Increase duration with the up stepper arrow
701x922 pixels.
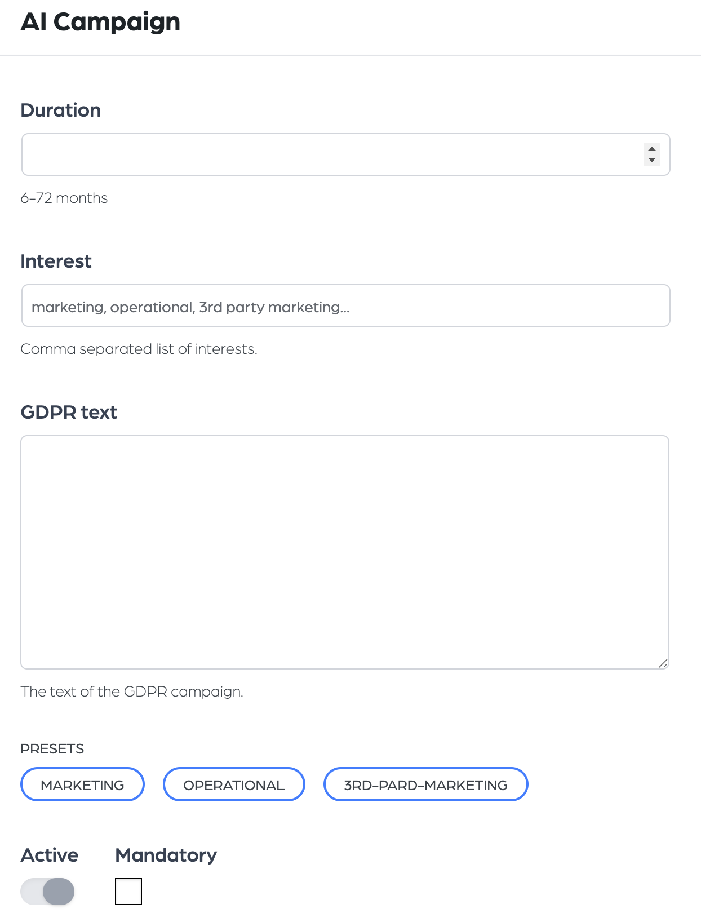[652, 149]
